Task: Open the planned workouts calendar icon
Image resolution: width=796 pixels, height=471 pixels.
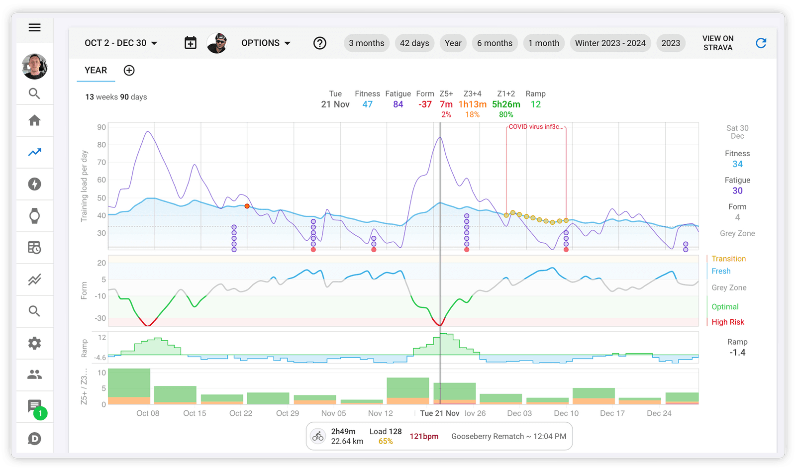Action: click(34, 248)
